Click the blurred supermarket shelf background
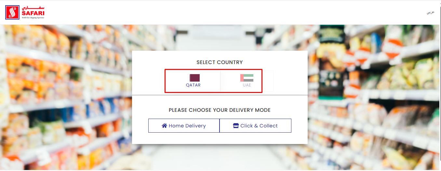Viewport: 441px width, 171px height. 65,98
